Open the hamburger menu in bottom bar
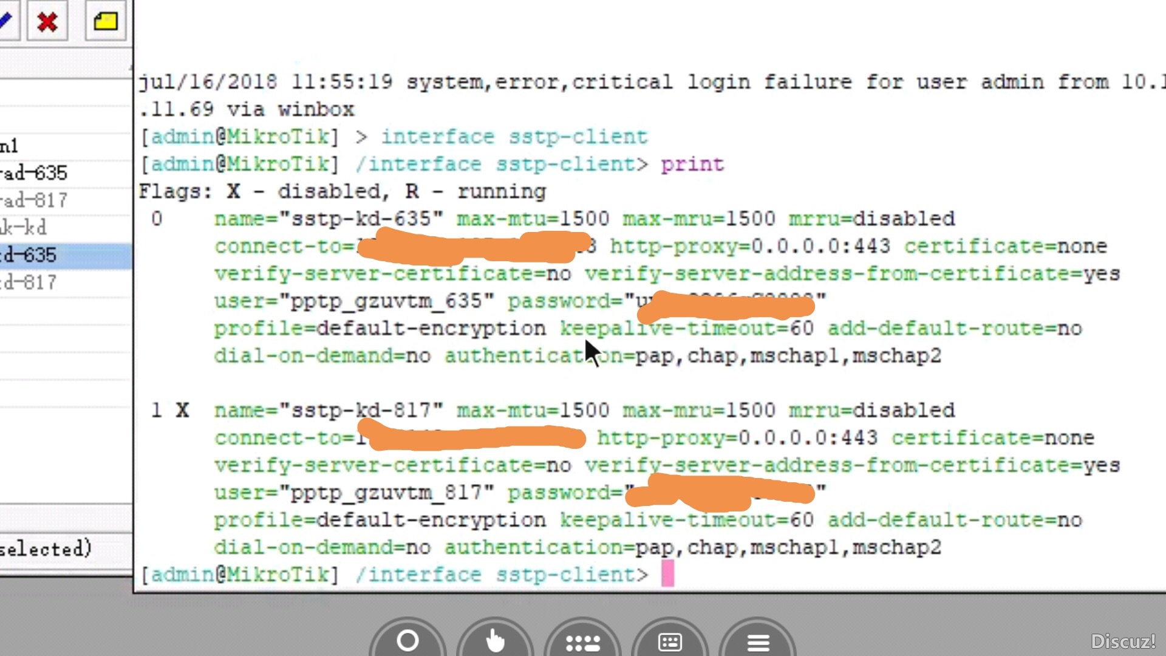Viewport: 1166px width, 656px height. (757, 641)
